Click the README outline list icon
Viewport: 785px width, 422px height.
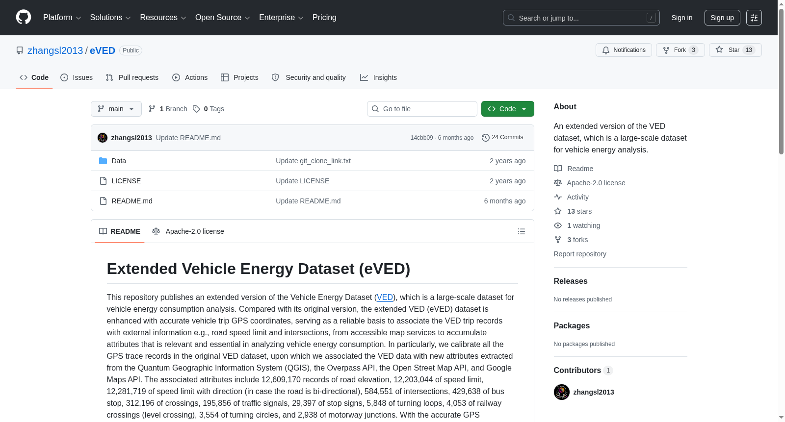click(522, 231)
